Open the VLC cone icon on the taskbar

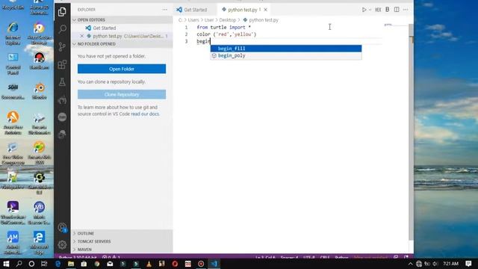pos(149,264)
